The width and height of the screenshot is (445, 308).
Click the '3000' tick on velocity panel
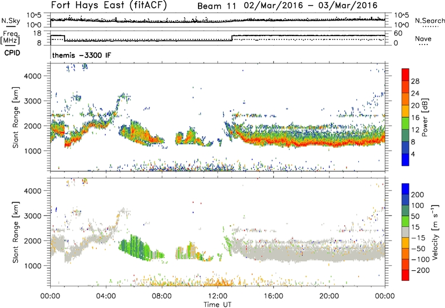pos(33,216)
